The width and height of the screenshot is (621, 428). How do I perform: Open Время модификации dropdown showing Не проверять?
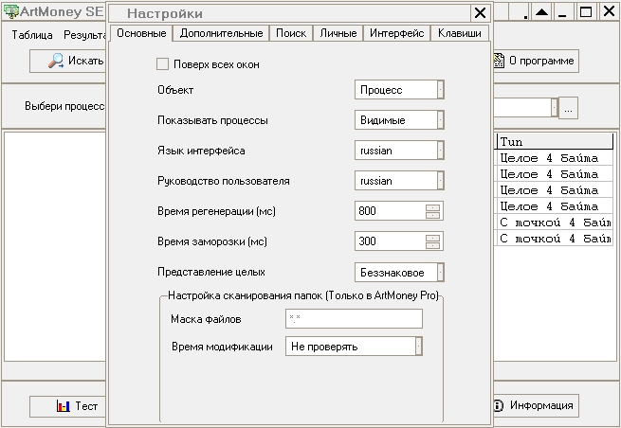click(354, 347)
